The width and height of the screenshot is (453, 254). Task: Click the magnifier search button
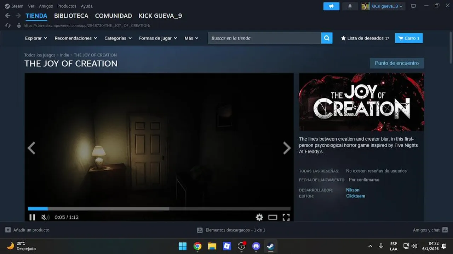click(x=327, y=38)
